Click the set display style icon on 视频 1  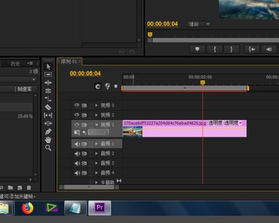(77, 132)
